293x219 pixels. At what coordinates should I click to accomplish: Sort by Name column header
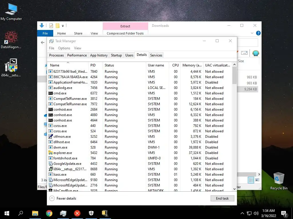[68, 65]
